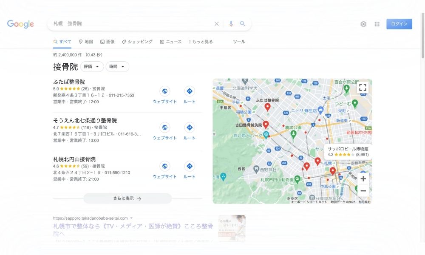Open dropdown arrow beside sapporo.takadanobaba-seitai.com URL
The image size is (425, 255).
coord(131,218)
